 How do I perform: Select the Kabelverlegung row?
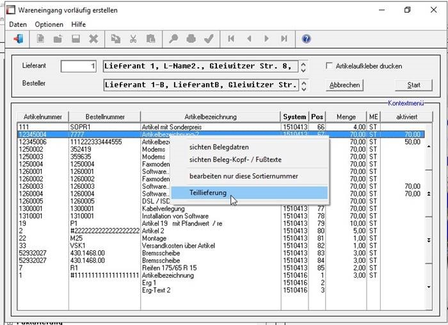click(221, 209)
